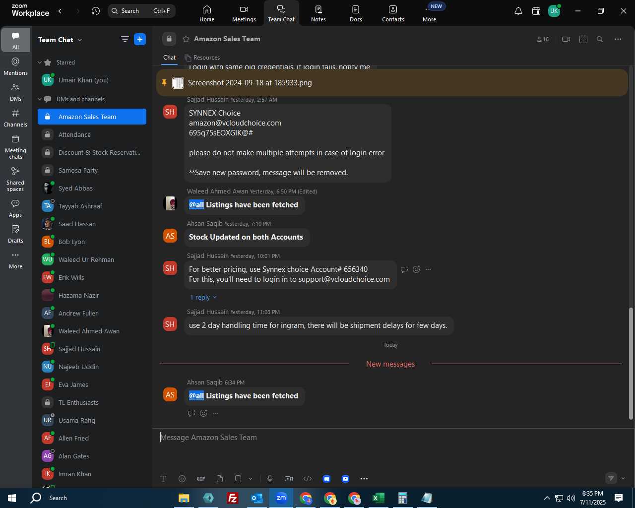Viewport: 635px width, 508px height.
Task: Open the schedule meeting calendar icon
Action: tap(583, 39)
